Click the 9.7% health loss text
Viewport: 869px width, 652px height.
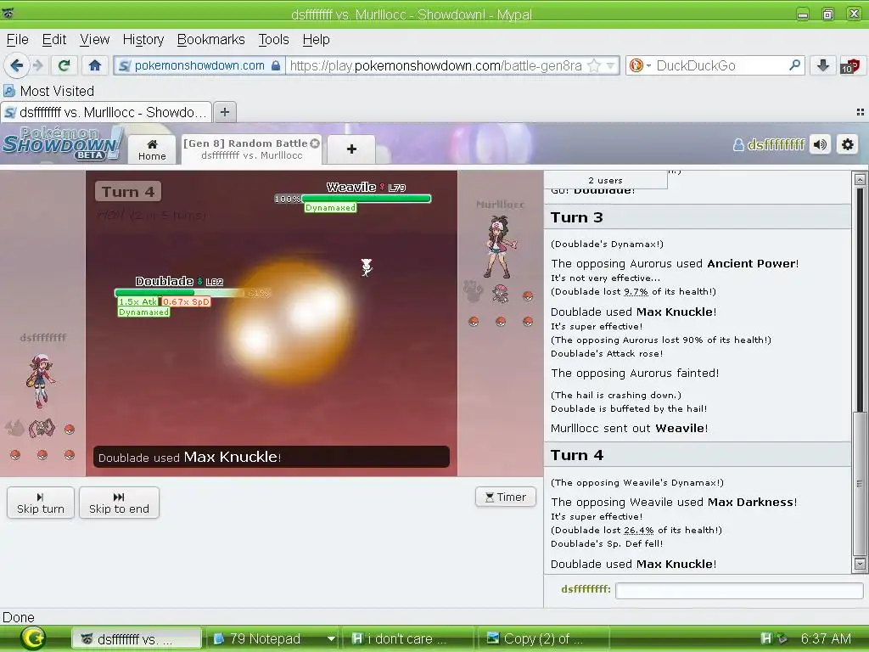point(636,292)
